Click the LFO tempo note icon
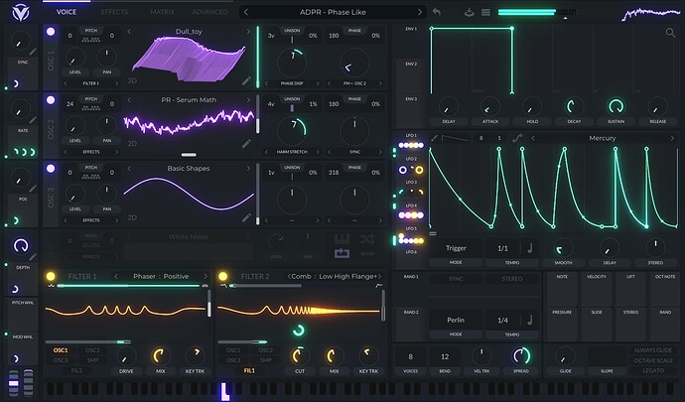 point(530,248)
